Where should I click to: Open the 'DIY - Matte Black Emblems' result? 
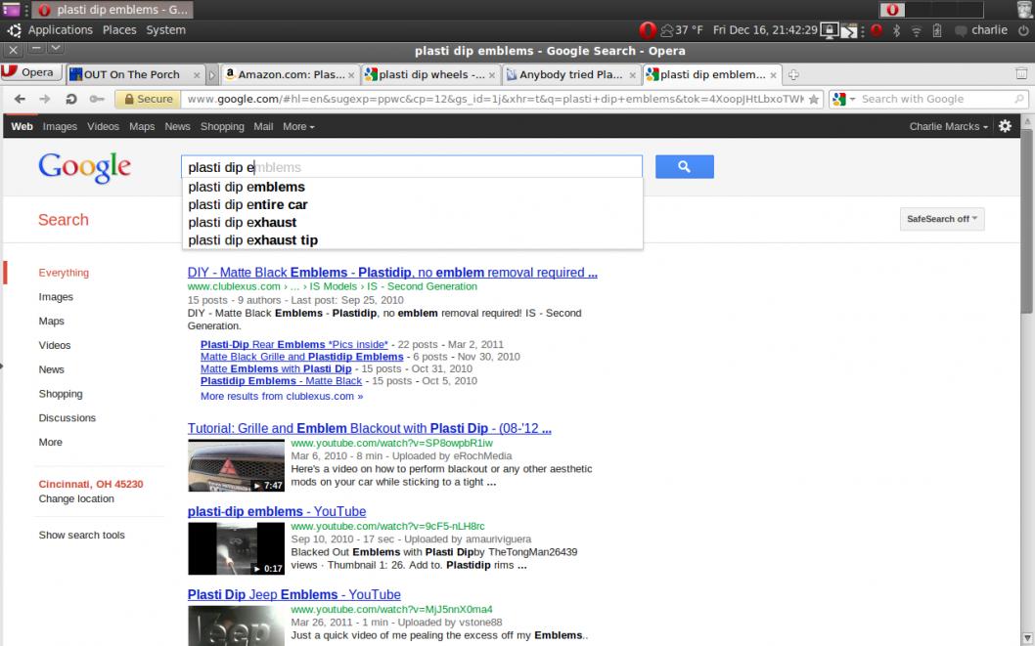point(391,273)
